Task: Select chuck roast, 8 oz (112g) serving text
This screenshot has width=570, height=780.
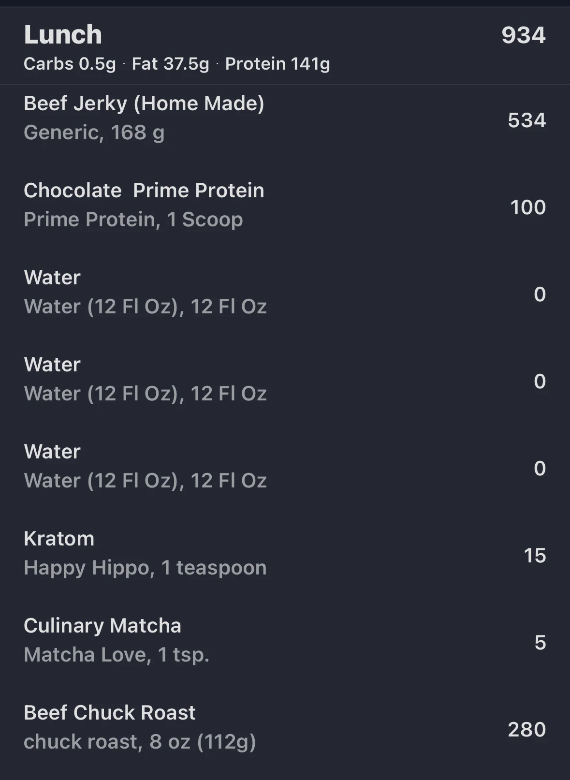Action: (140, 742)
